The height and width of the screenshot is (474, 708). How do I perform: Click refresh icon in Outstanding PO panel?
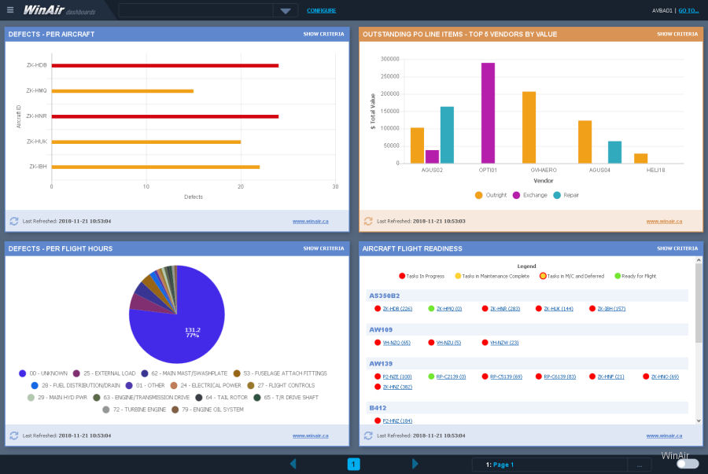coord(368,221)
